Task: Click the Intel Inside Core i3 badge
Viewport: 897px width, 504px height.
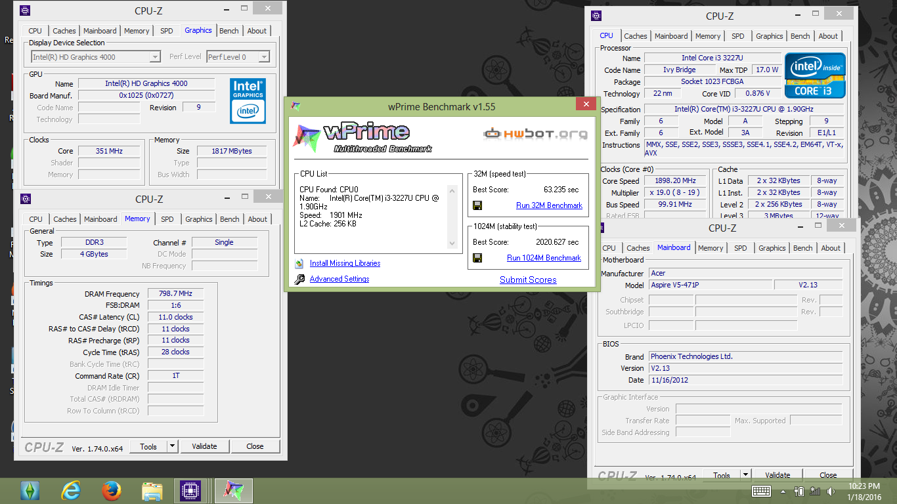Action: click(x=815, y=75)
